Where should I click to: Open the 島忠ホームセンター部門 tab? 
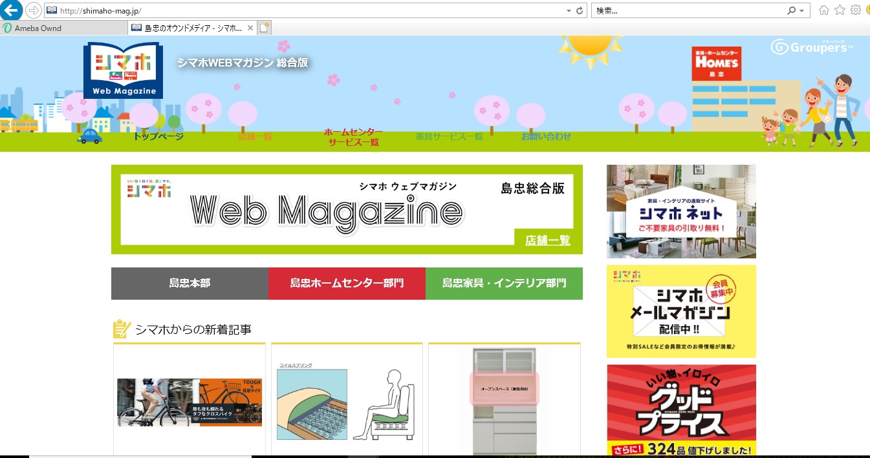347,284
